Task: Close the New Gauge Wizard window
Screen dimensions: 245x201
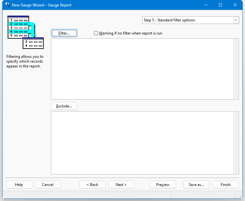Action: [235, 5]
